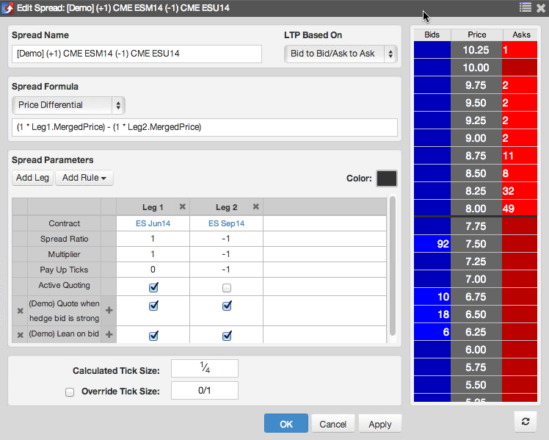Image resolution: width=549 pixels, height=440 pixels.
Task: Open the ES Jun14 contract link
Action: point(153,223)
